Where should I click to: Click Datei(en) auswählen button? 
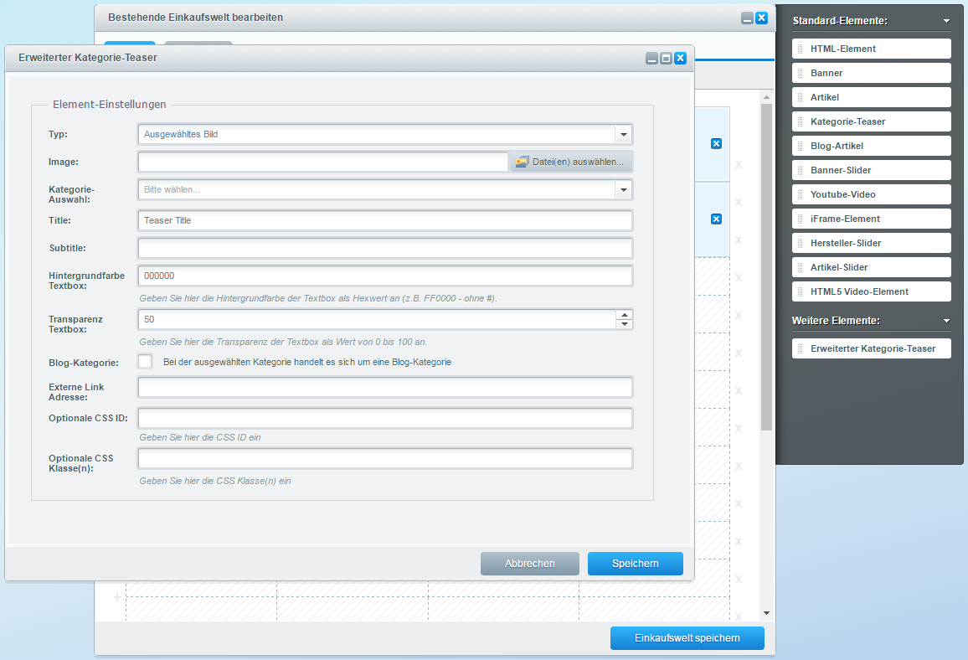point(570,162)
